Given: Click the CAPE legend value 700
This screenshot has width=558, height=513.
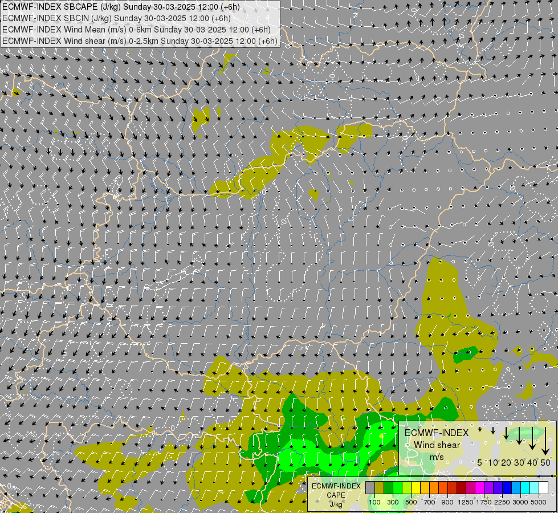Looking at the screenshot, I should point(430,502).
